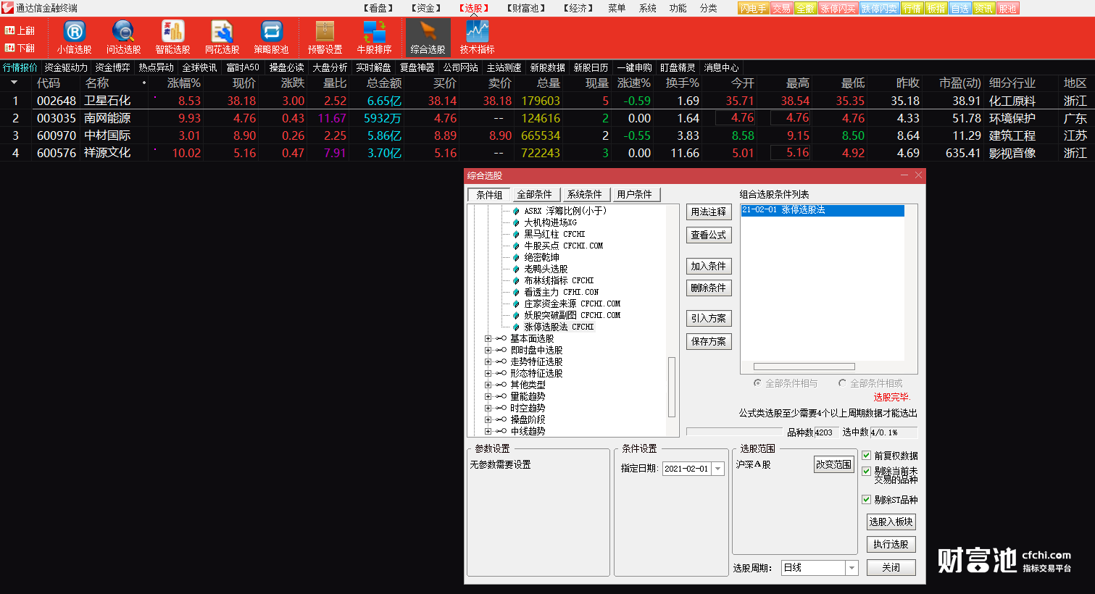The width and height of the screenshot is (1095, 594).
Task: Open the 同花选股 toolbar icon
Action: coord(222,37)
